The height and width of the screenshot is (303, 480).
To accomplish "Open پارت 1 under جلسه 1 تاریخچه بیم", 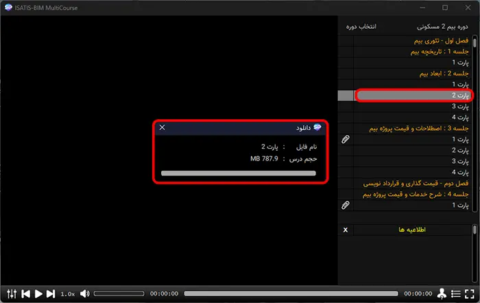I will click(411, 62).
